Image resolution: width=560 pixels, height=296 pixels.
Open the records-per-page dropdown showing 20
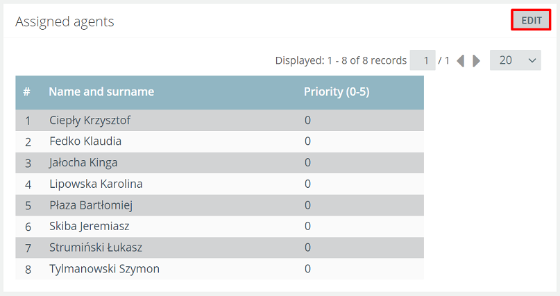pos(516,60)
